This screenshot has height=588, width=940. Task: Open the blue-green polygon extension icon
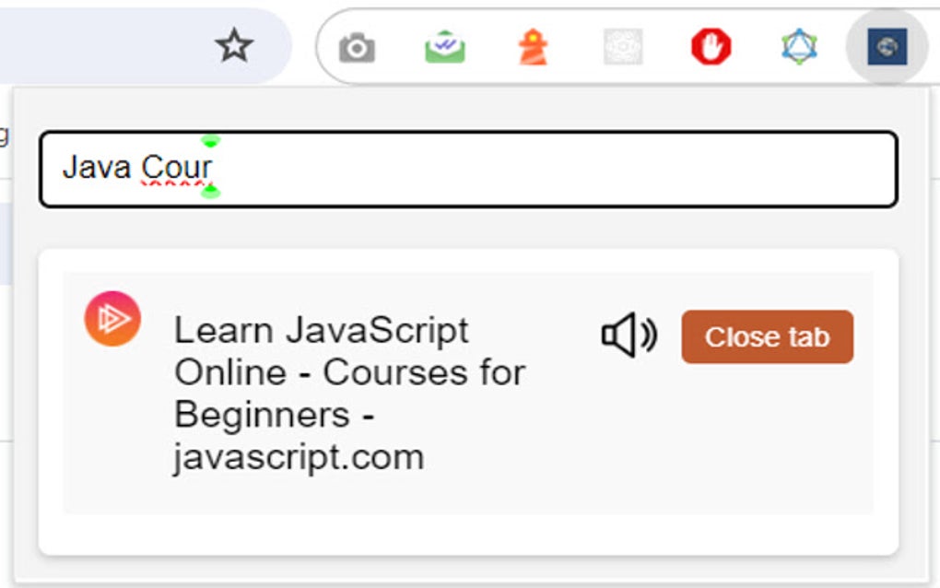click(799, 47)
